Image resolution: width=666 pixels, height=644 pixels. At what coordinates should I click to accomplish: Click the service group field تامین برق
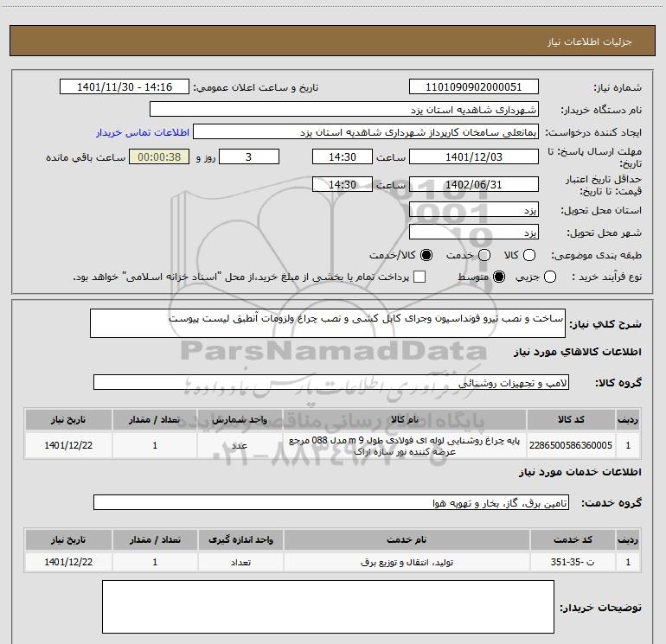tap(331, 502)
